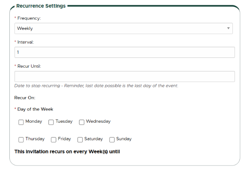This screenshot has width=248, height=170.
Task: Click the Recur Until date field
Action: click(x=124, y=77)
